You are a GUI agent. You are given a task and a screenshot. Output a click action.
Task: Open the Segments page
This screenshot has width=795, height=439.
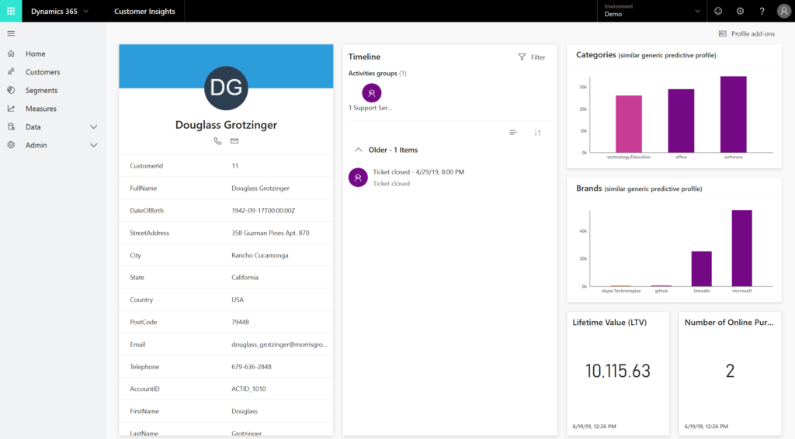point(42,90)
